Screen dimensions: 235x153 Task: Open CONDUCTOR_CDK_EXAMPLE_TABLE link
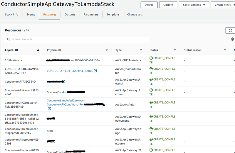pyautogui.click(x=70, y=71)
